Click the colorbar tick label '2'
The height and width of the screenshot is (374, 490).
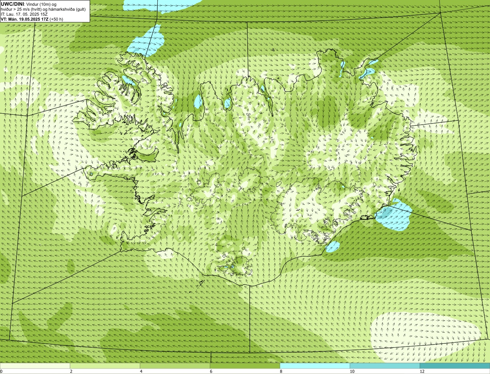[71, 371]
